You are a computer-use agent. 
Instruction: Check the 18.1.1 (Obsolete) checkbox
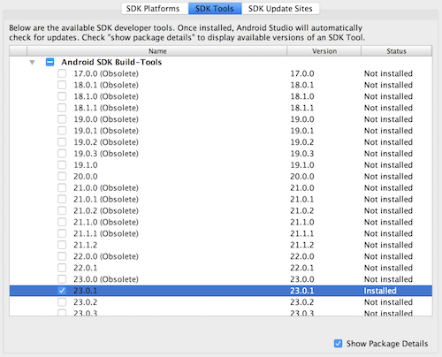[x=62, y=108]
